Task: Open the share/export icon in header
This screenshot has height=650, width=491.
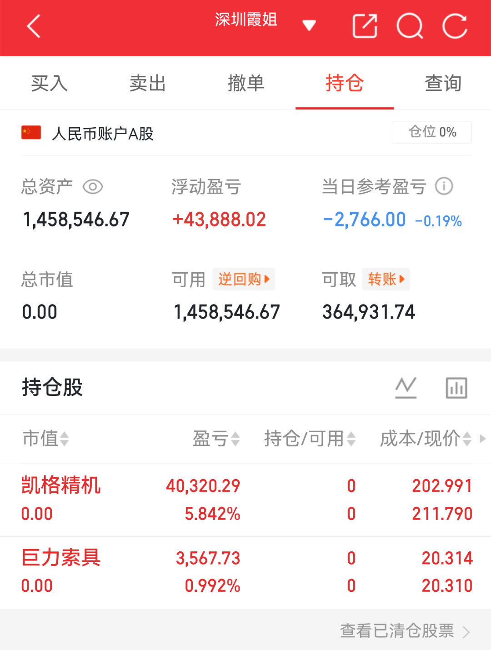Action: point(365,26)
